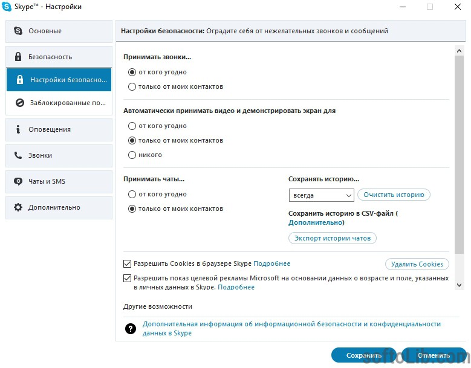
Task: Click the Skype logo icon in title bar
Action: click(x=7, y=7)
